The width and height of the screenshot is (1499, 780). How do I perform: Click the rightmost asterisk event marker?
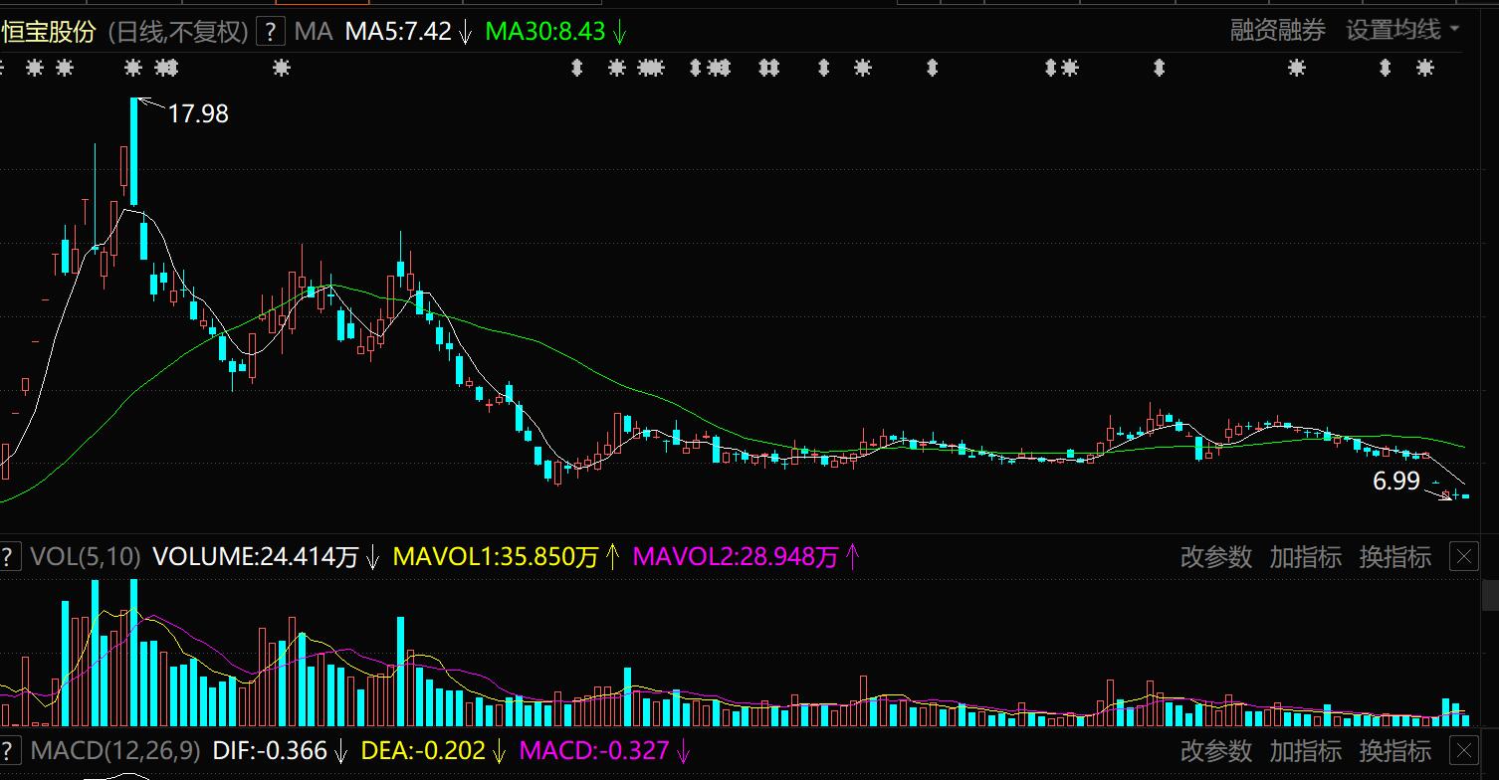point(1425,68)
